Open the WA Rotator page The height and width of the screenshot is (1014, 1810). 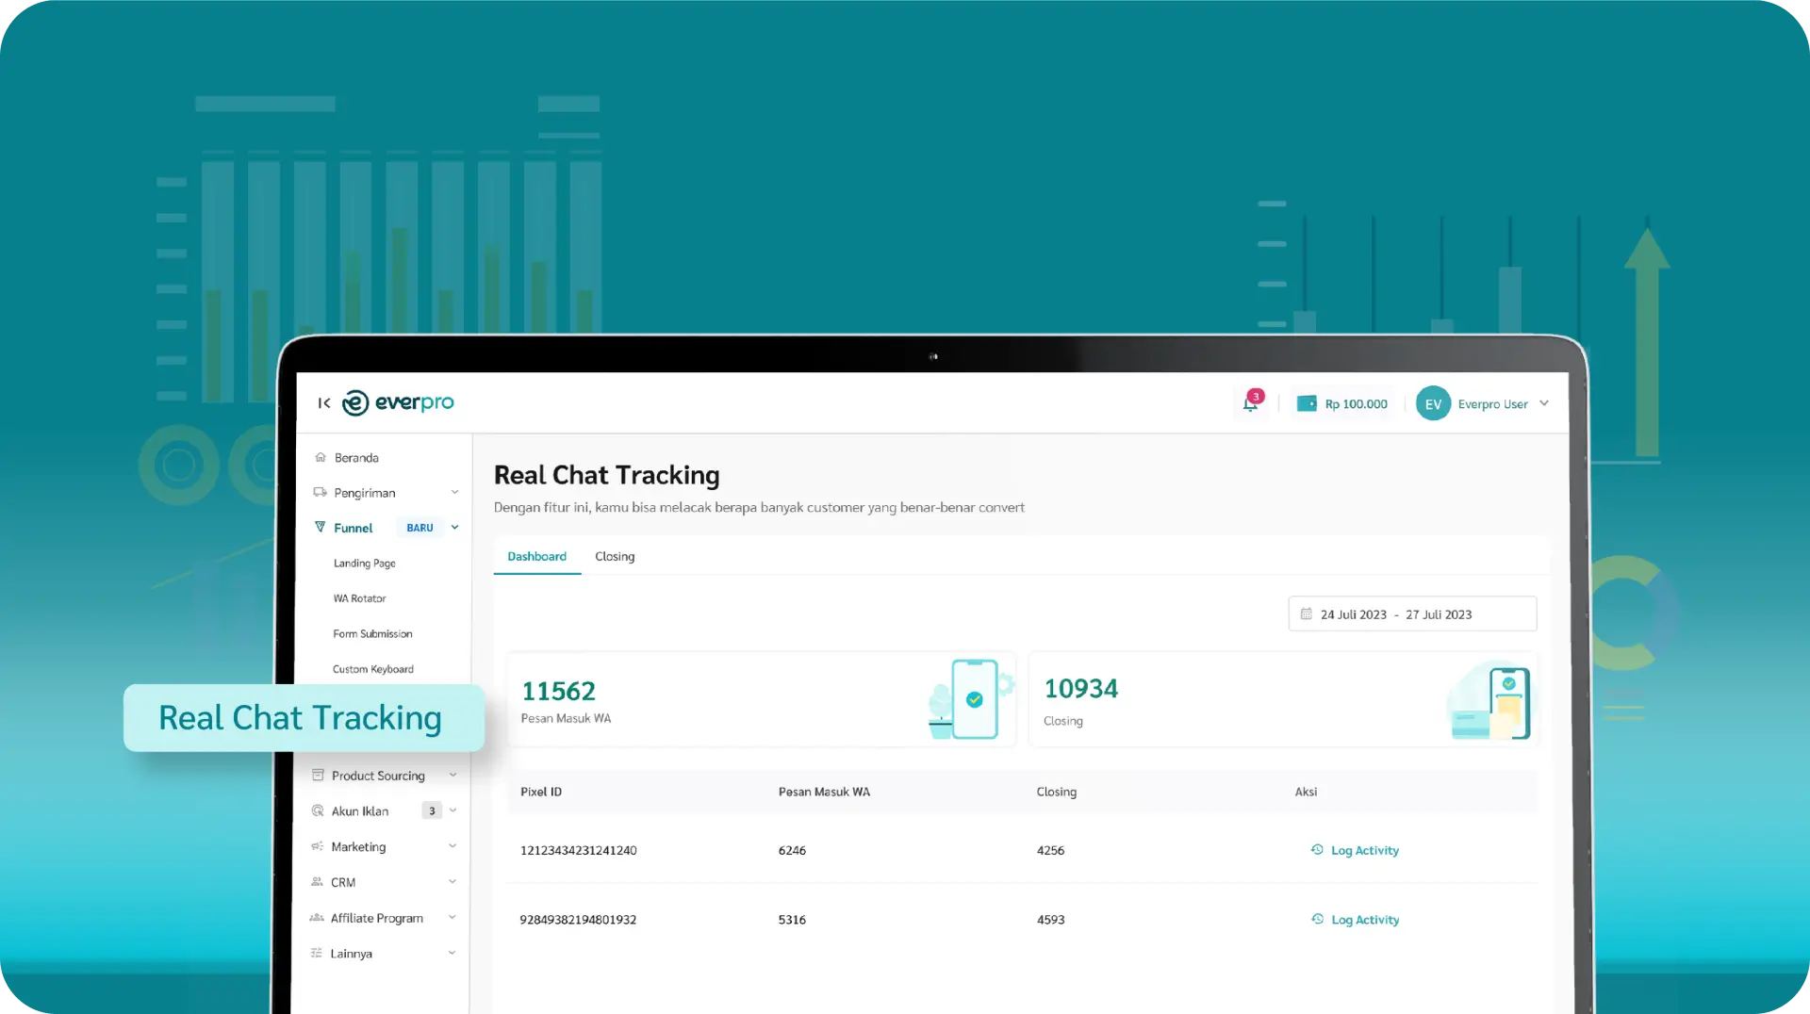(359, 598)
